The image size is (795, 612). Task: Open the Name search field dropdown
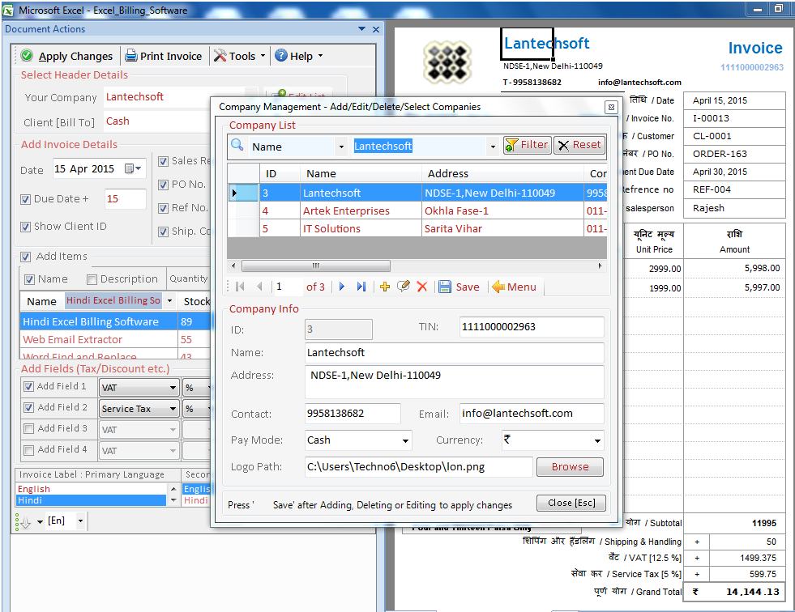click(x=341, y=147)
